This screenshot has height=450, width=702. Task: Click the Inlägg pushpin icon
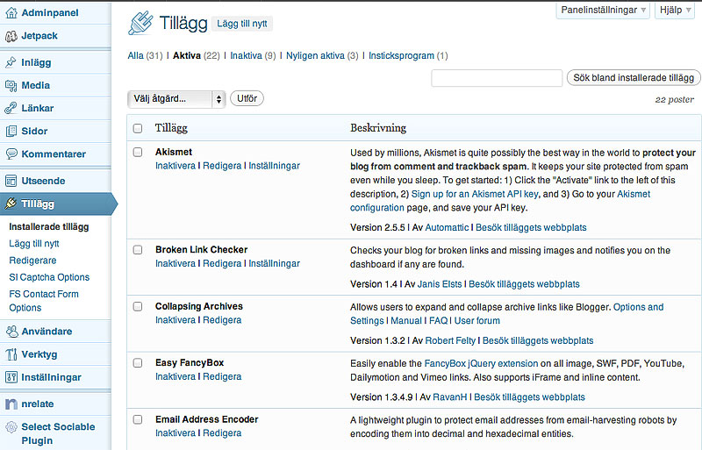point(11,62)
